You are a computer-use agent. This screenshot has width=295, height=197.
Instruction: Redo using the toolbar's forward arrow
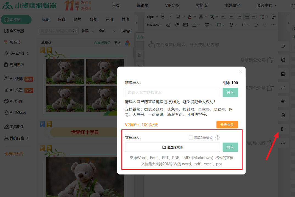[x=265, y=25]
